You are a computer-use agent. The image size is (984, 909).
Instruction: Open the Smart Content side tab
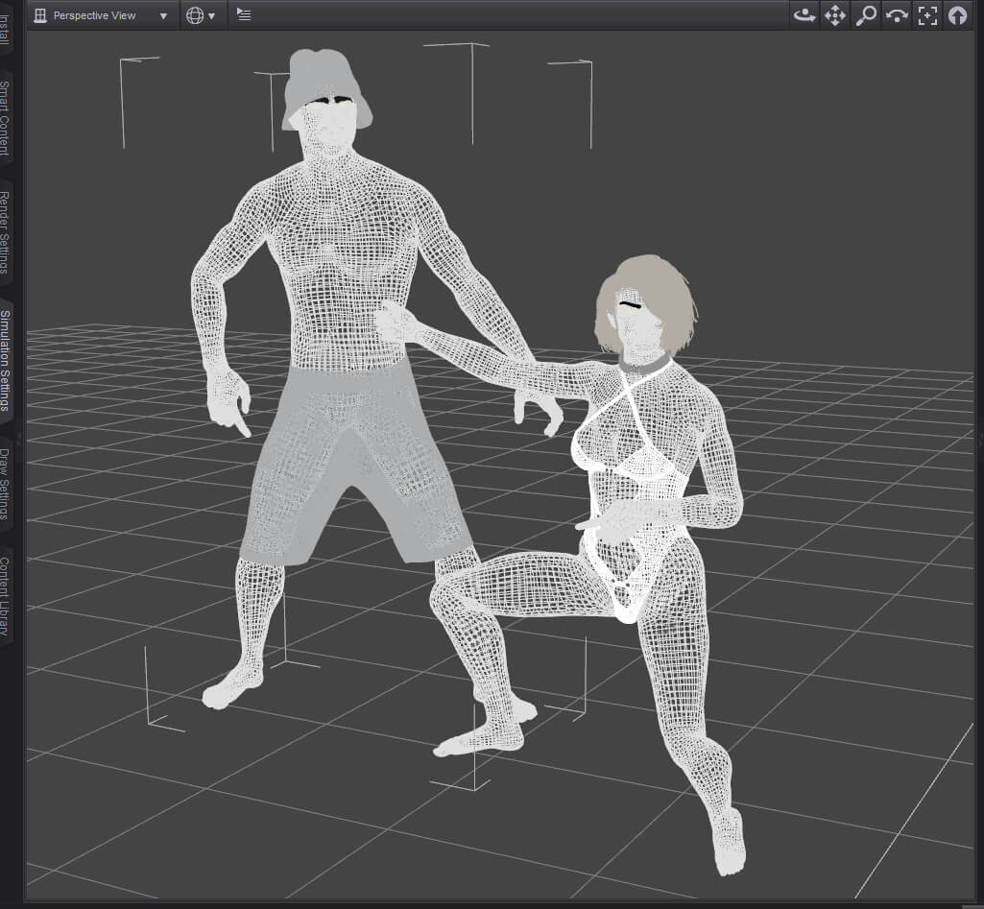[x=5, y=118]
